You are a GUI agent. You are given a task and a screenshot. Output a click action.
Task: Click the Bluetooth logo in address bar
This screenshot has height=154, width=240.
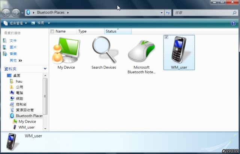[28, 12]
